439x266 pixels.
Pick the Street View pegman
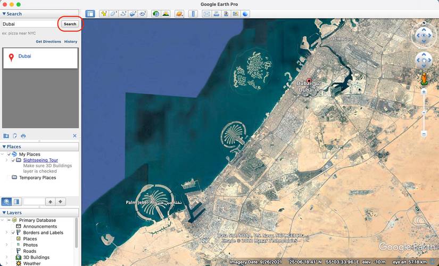424,79
